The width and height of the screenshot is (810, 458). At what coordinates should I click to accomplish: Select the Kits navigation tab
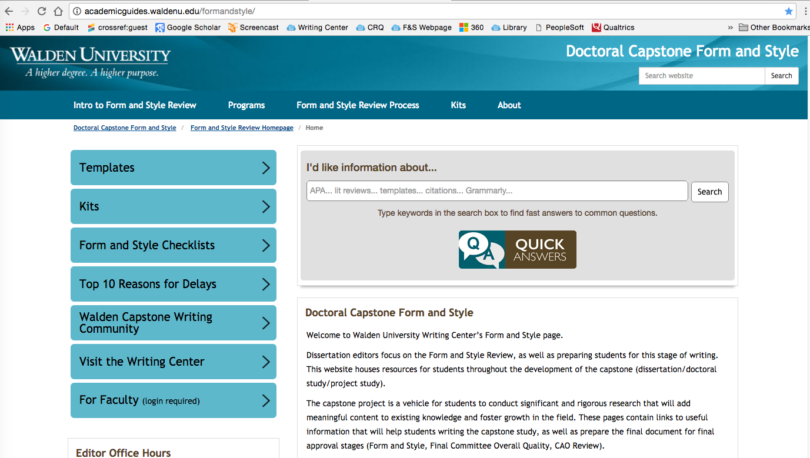point(458,105)
